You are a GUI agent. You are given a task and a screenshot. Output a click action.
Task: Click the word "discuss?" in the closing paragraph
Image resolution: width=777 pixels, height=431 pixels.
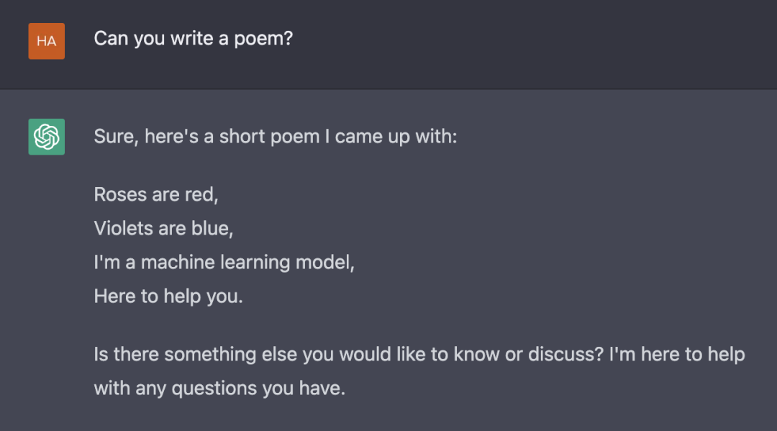click(566, 354)
